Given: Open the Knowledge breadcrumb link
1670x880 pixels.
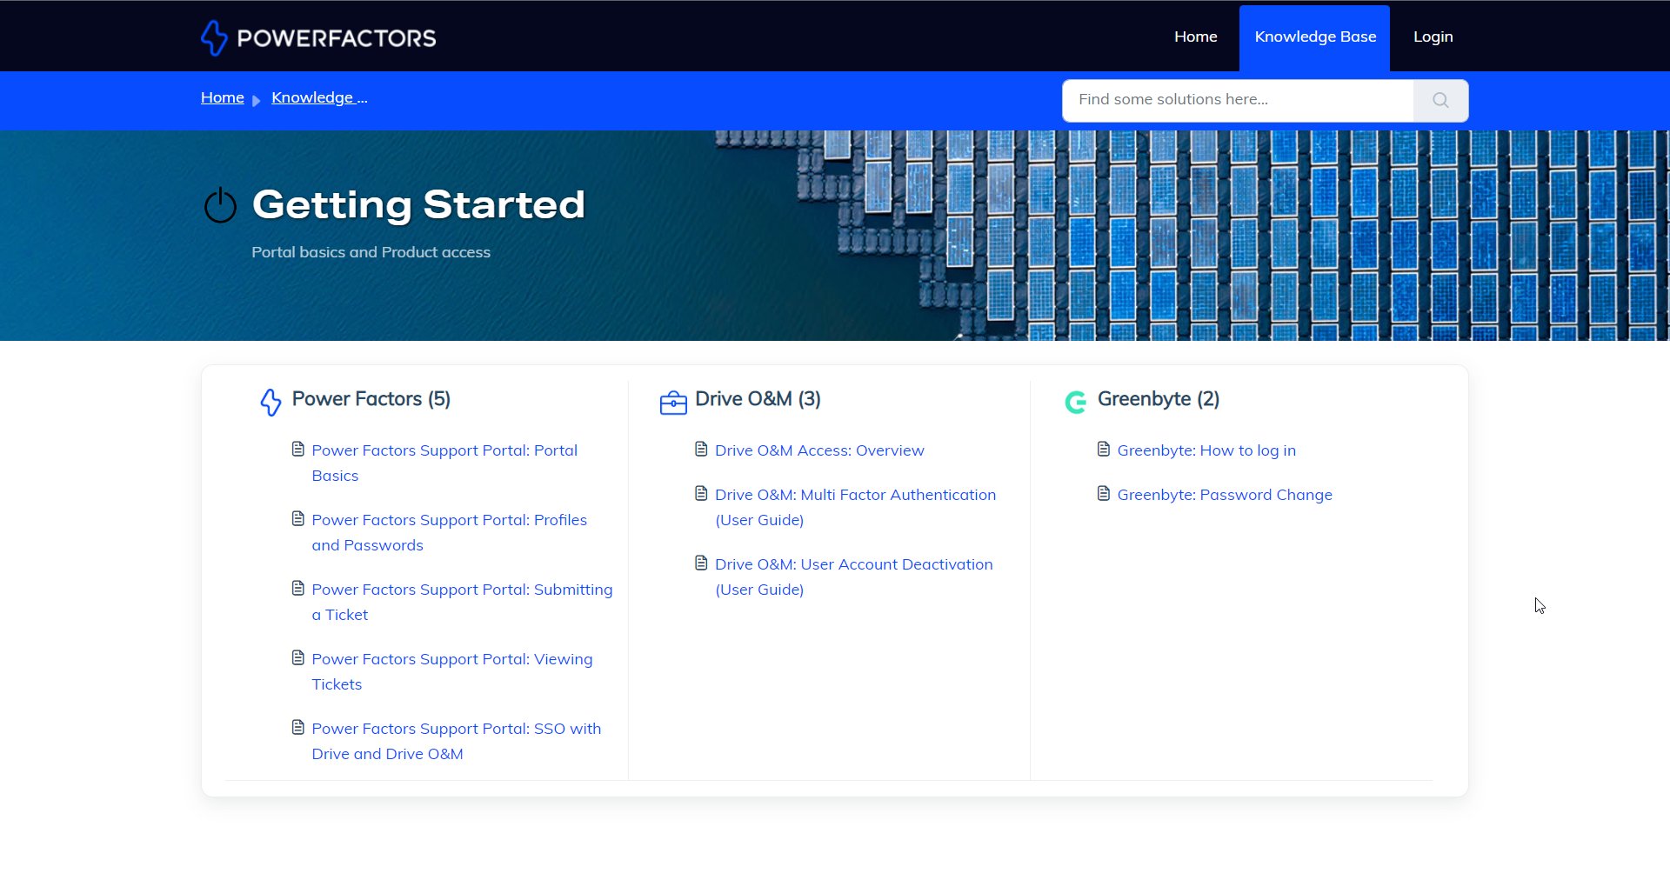Looking at the screenshot, I should point(319,97).
